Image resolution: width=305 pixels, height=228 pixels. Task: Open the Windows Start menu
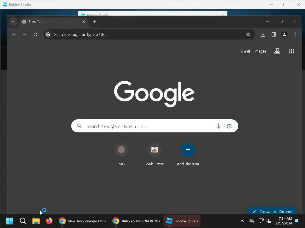pyautogui.click(x=10, y=221)
